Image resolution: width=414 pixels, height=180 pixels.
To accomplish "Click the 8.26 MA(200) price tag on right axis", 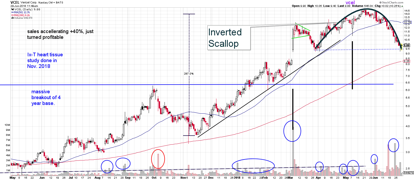I will tap(407, 61).
